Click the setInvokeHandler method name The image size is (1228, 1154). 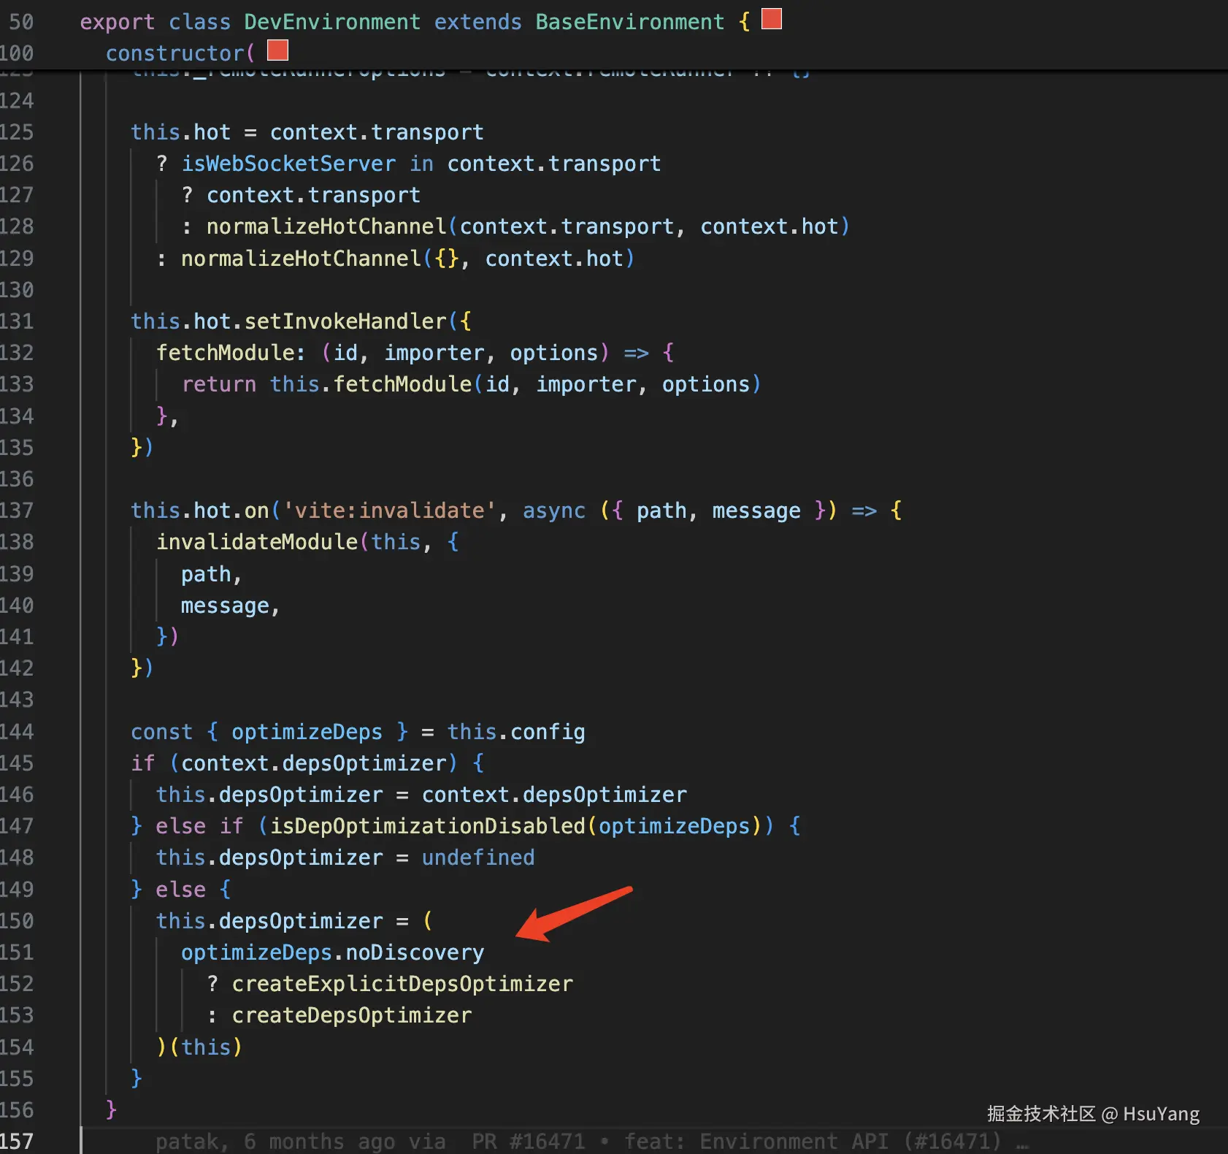(x=345, y=321)
